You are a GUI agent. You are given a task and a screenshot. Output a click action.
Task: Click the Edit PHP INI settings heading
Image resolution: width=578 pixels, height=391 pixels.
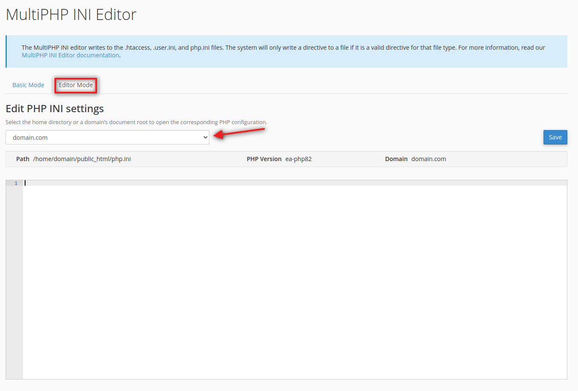coord(54,109)
